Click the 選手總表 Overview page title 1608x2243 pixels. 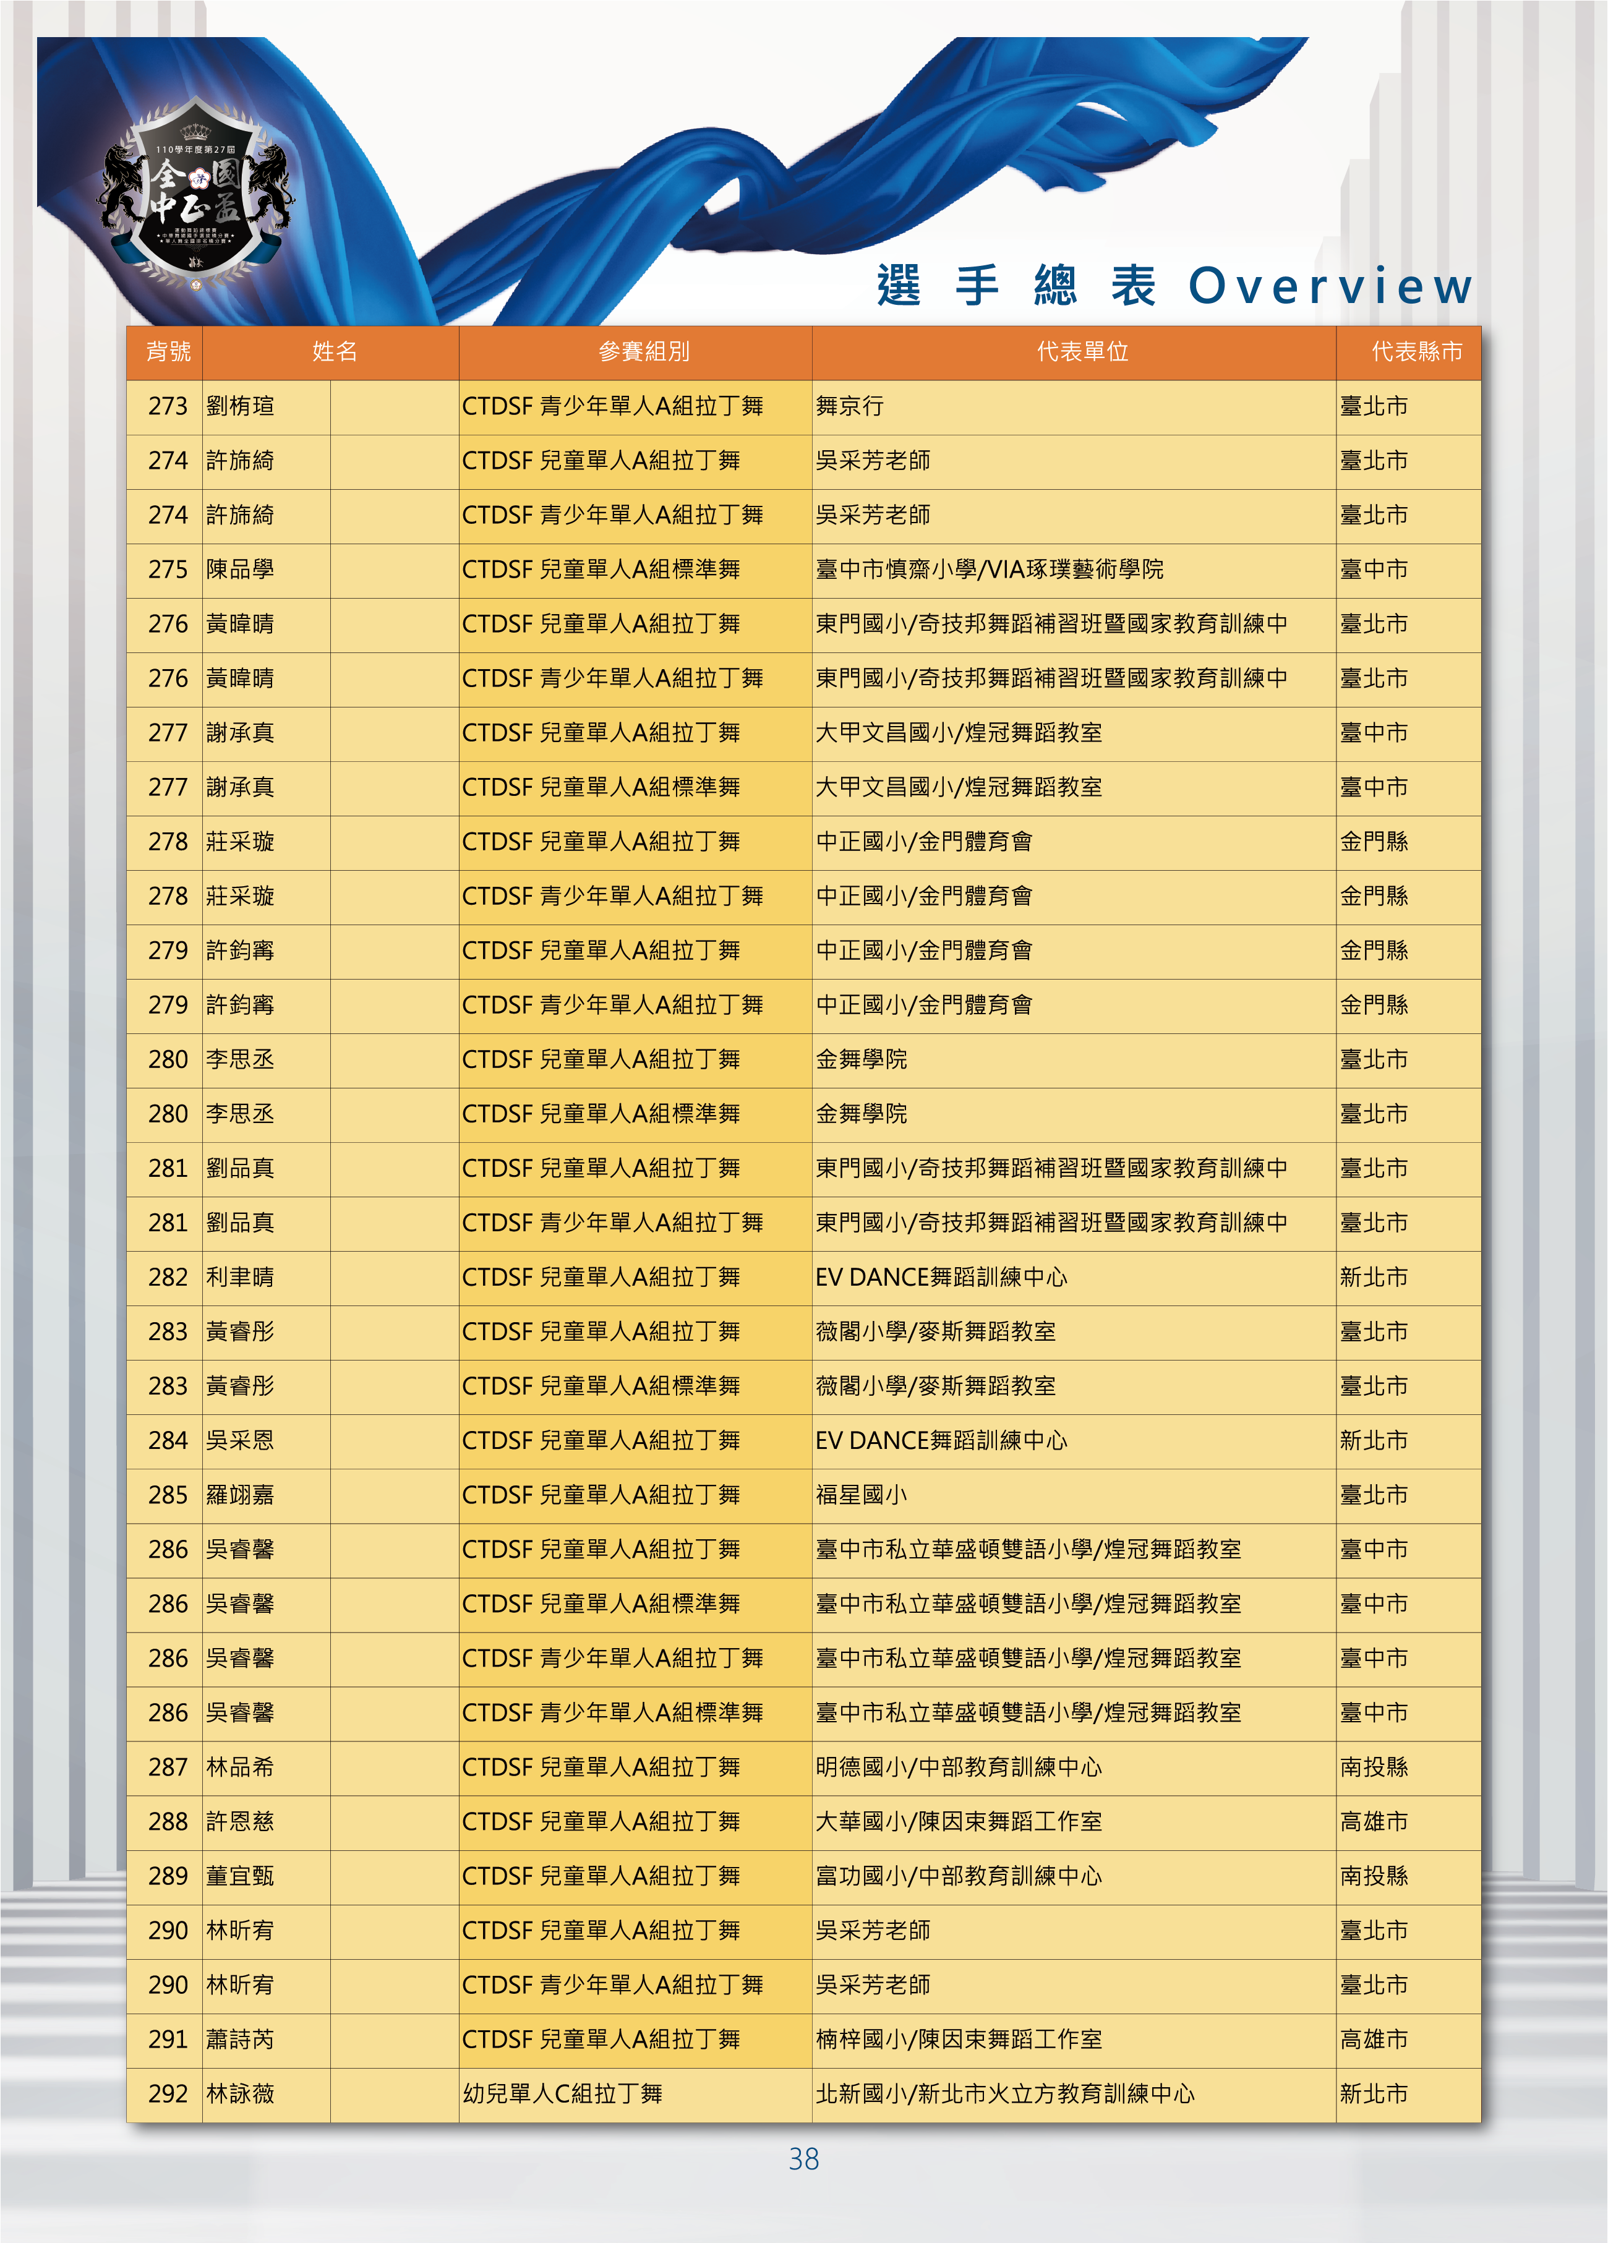1175,286
